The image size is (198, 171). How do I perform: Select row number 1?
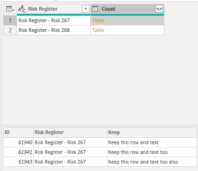click(x=10, y=20)
